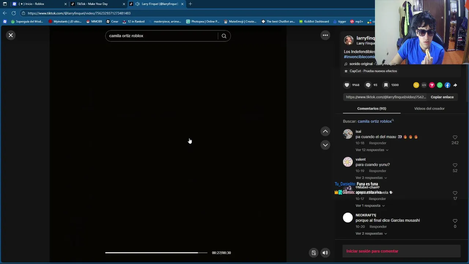Expand Ver 2 respuestas under NEOKRAFT1j's comment
This screenshot has height=264, width=469.
pyautogui.click(x=371, y=234)
